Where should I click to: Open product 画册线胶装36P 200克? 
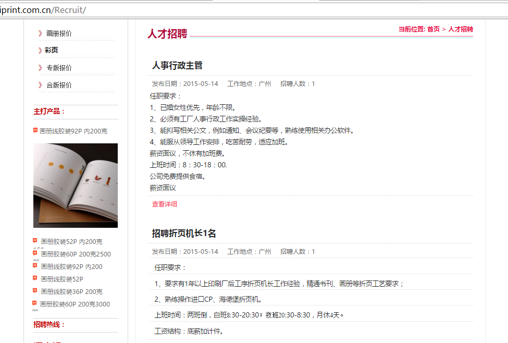tap(71, 292)
